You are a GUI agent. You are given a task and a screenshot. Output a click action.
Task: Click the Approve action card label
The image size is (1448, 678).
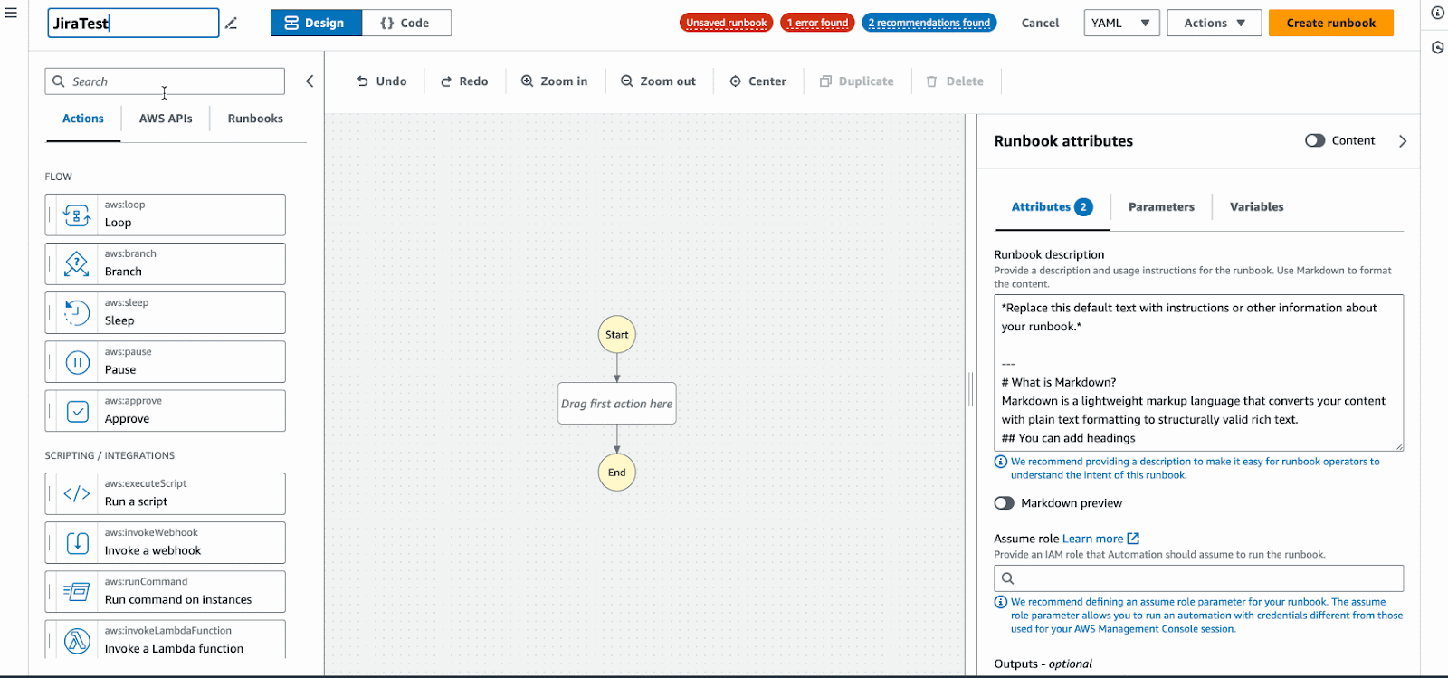point(127,419)
